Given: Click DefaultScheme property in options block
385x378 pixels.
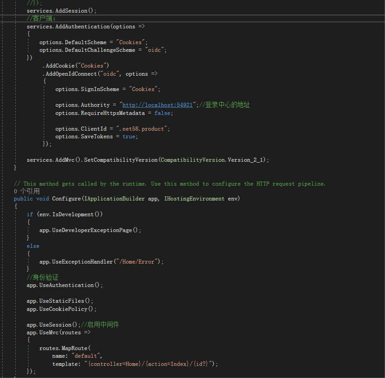Looking at the screenshot, I should click(x=86, y=42).
